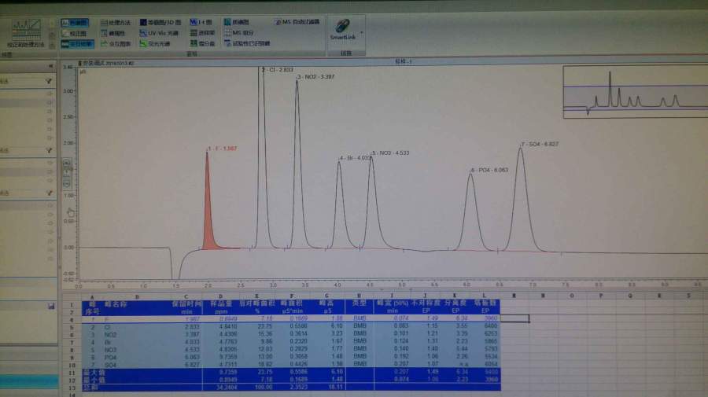Click peak height 6.10 cell in Cl row
Screen dimensions: 708x397
tap(337, 325)
